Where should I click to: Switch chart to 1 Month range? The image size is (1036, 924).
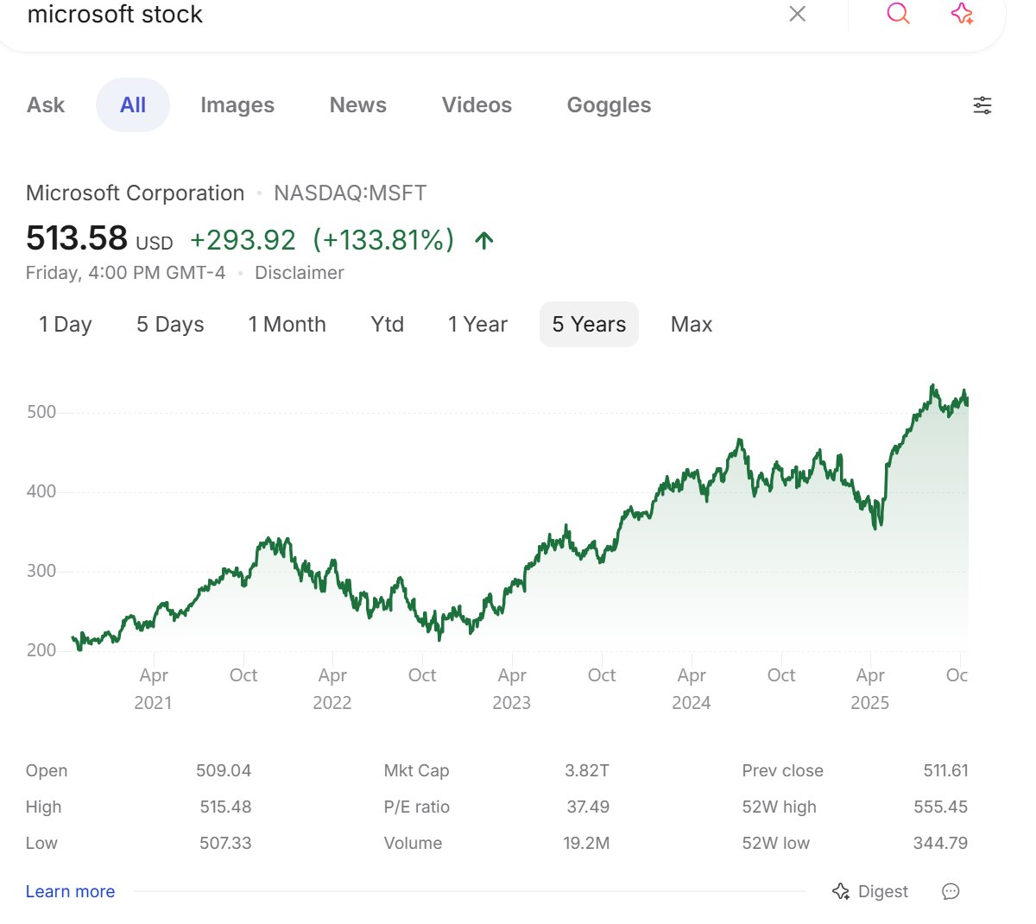point(287,325)
